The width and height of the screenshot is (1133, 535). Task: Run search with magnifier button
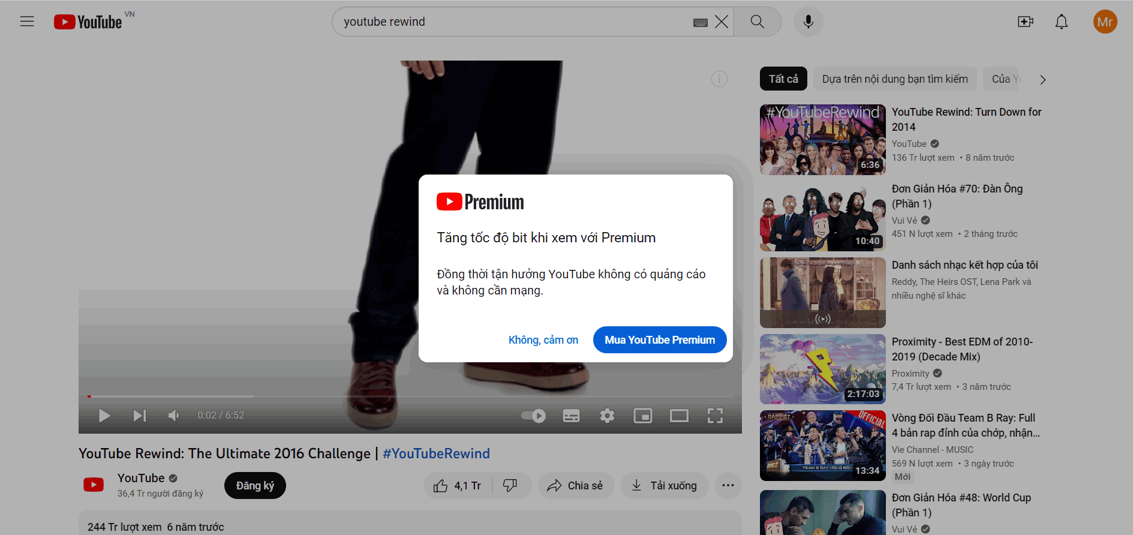pos(758,22)
